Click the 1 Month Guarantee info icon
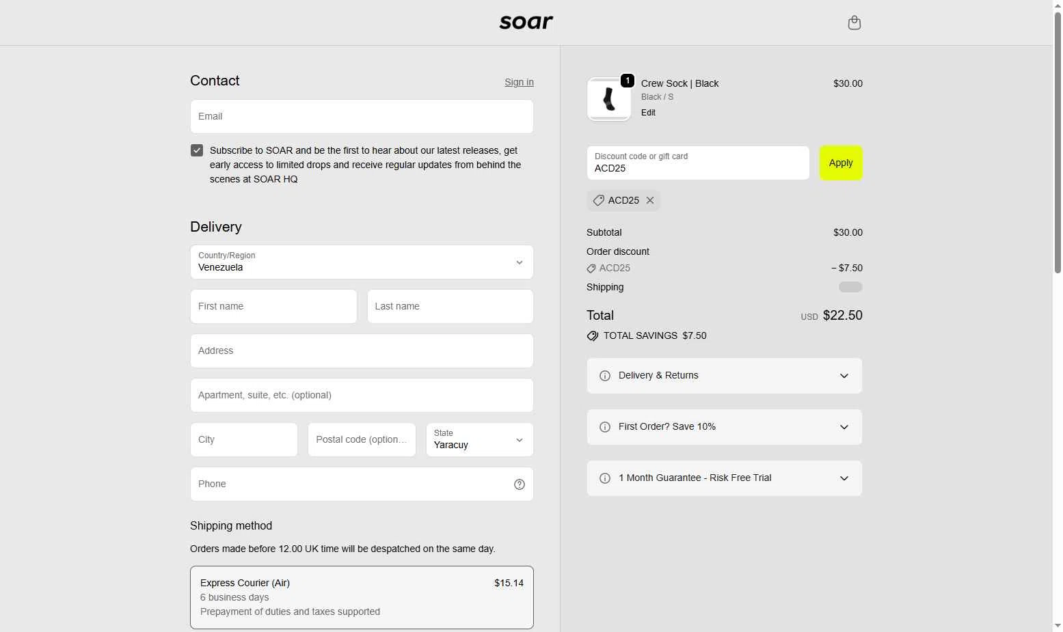This screenshot has height=632, width=1063. (x=605, y=478)
